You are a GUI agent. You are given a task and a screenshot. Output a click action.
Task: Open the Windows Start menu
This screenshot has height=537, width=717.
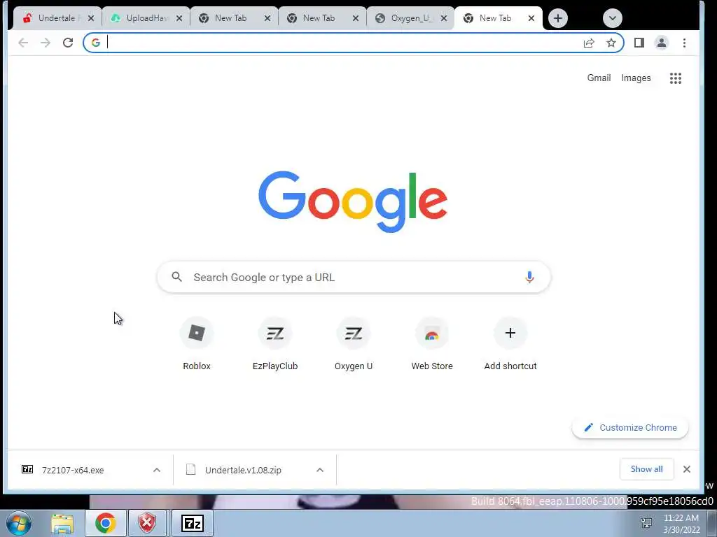pyautogui.click(x=19, y=523)
